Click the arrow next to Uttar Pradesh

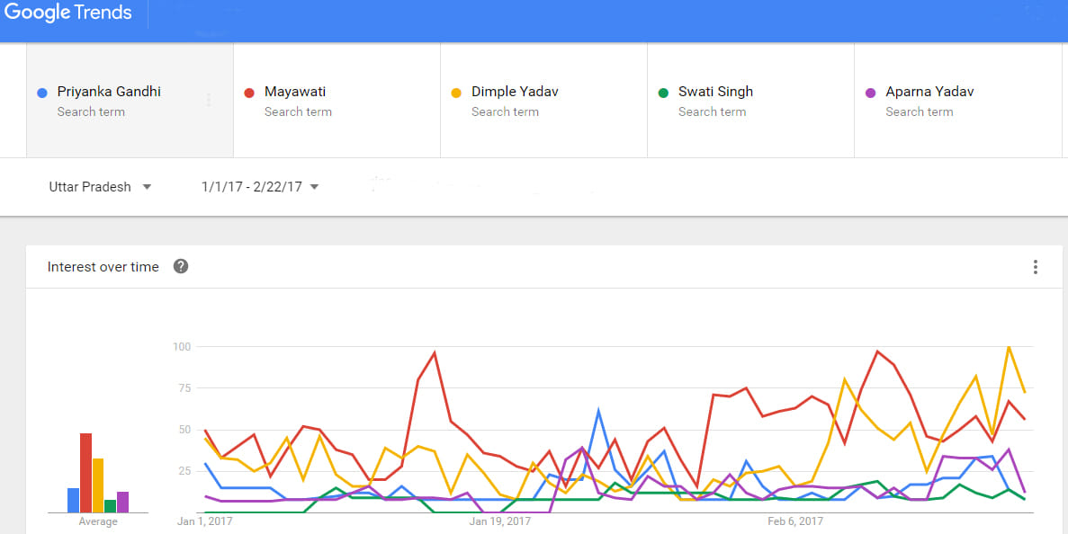(x=147, y=187)
